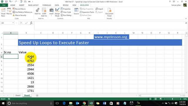Switch to Normal view

coord(150,99)
